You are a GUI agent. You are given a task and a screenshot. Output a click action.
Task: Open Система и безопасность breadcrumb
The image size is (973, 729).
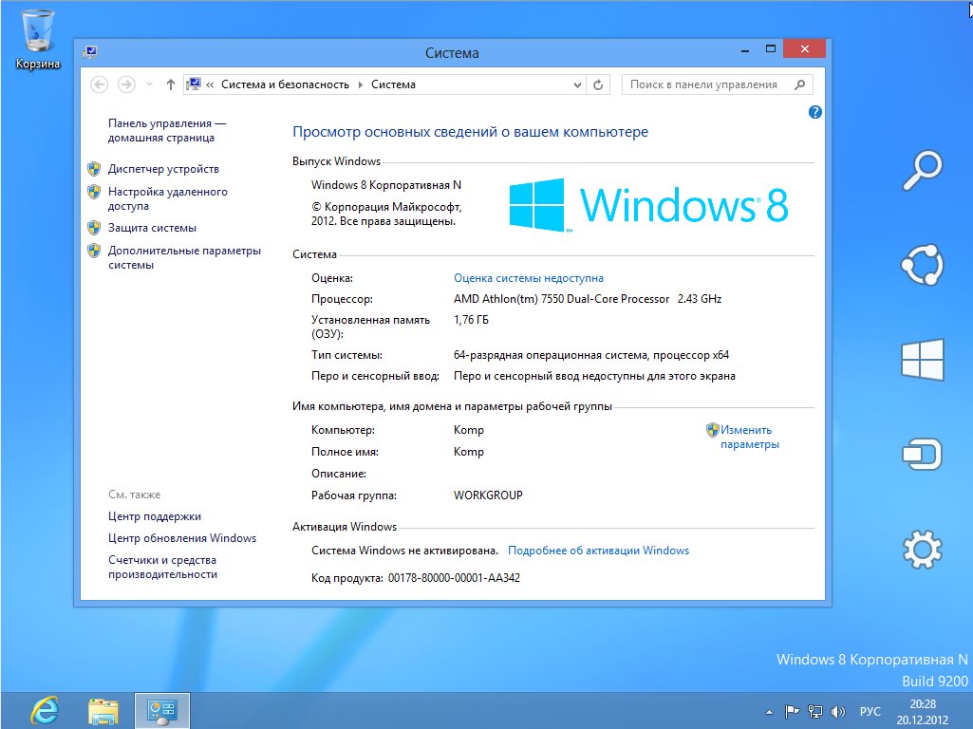[285, 84]
